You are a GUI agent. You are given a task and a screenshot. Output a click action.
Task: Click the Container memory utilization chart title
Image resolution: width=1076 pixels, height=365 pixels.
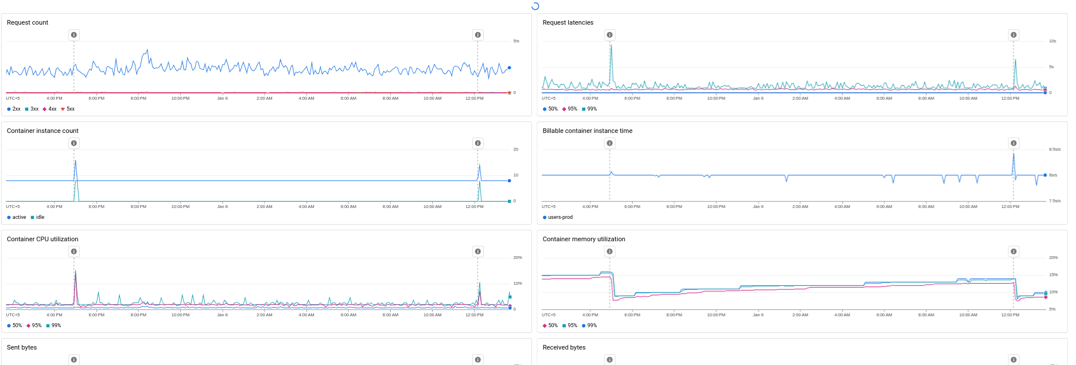coord(584,239)
